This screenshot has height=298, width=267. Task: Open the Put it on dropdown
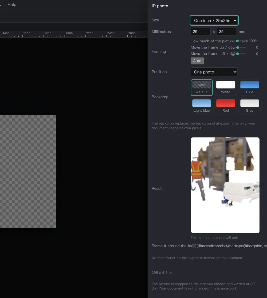(x=214, y=72)
